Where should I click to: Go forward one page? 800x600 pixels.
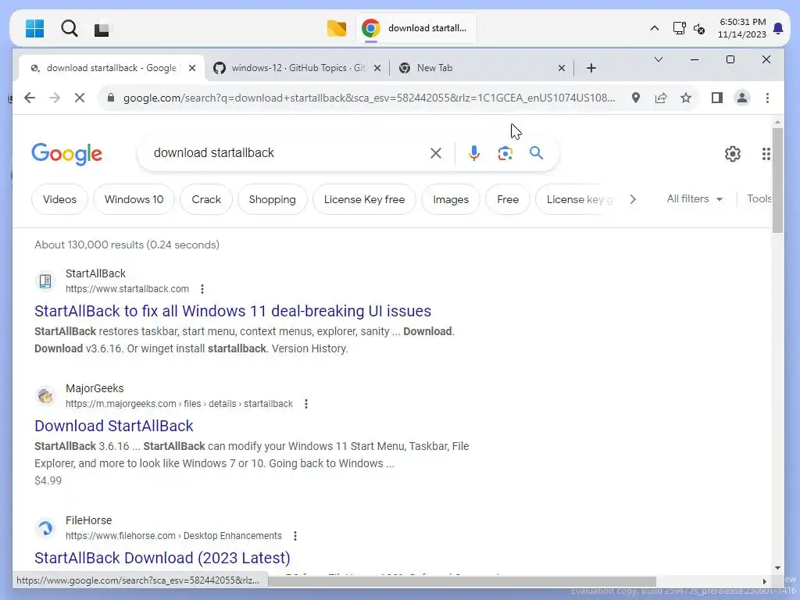(x=55, y=98)
